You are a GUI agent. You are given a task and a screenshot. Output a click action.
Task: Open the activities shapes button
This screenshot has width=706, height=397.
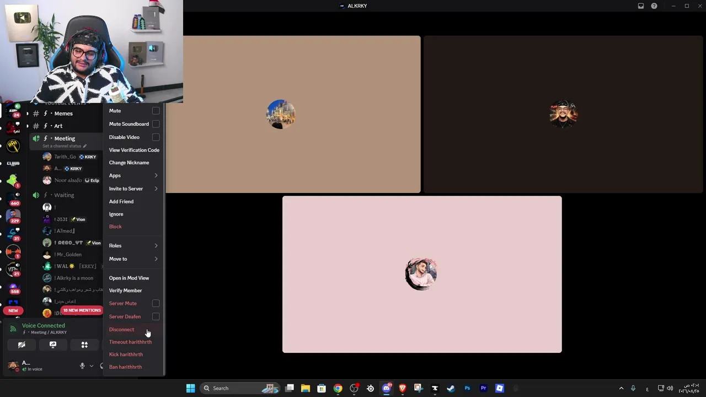point(84,345)
